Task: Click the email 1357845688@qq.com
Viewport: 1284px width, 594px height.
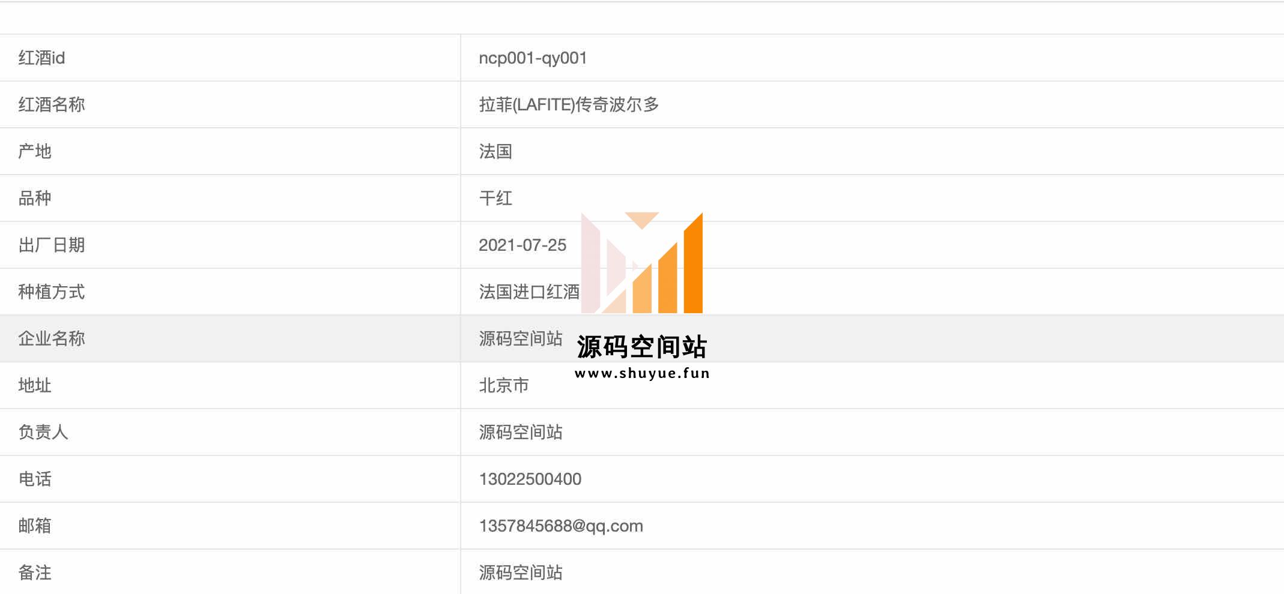Action: (561, 526)
